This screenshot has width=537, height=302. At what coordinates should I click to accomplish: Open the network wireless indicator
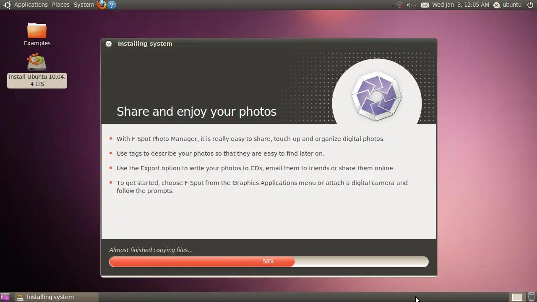[x=399, y=5]
